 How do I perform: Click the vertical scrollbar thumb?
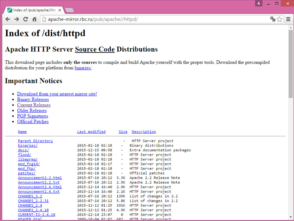click(291, 63)
